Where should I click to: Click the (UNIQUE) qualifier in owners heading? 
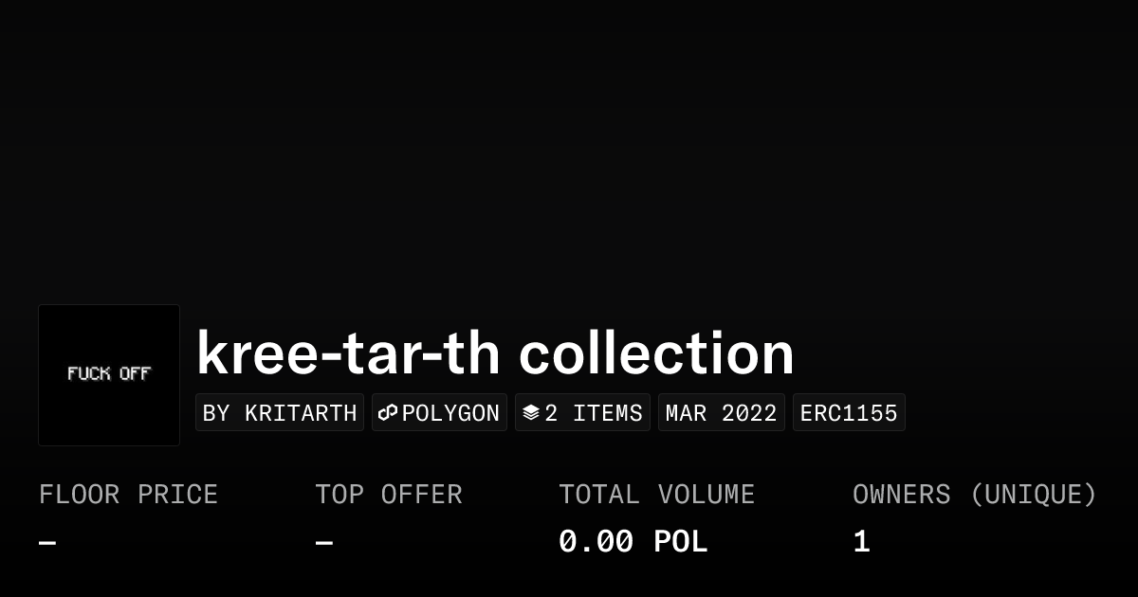[x=1034, y=495]
